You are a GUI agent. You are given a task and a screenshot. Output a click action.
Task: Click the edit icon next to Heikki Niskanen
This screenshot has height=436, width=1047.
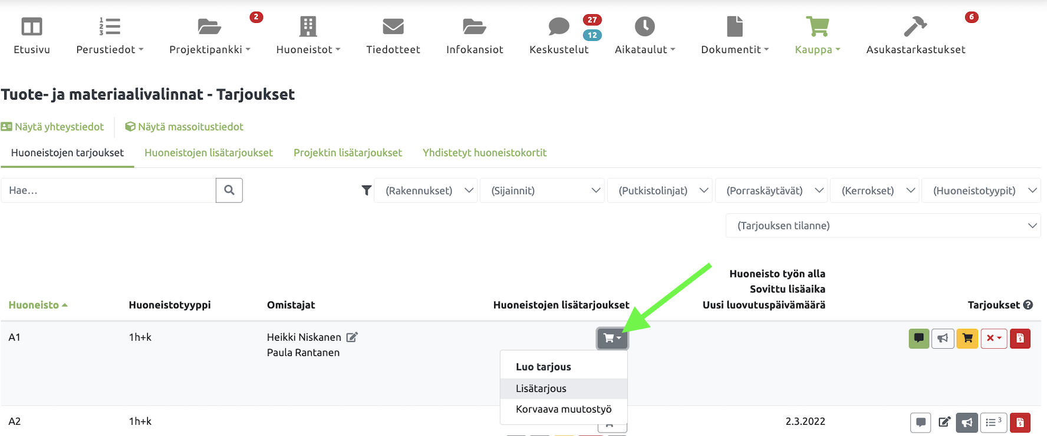(x=352, y=337)
